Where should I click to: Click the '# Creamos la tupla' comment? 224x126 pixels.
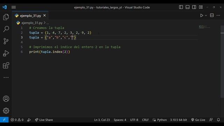[47, 28]
